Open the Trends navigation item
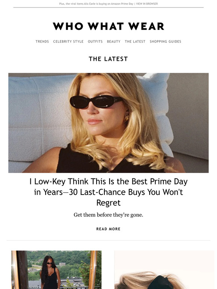 click(42, 41)
